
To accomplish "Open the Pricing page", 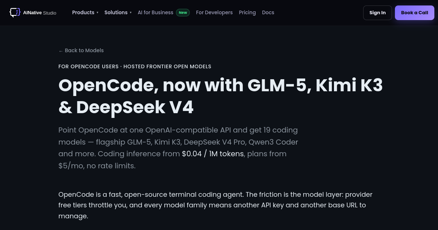I will [247, 12].
